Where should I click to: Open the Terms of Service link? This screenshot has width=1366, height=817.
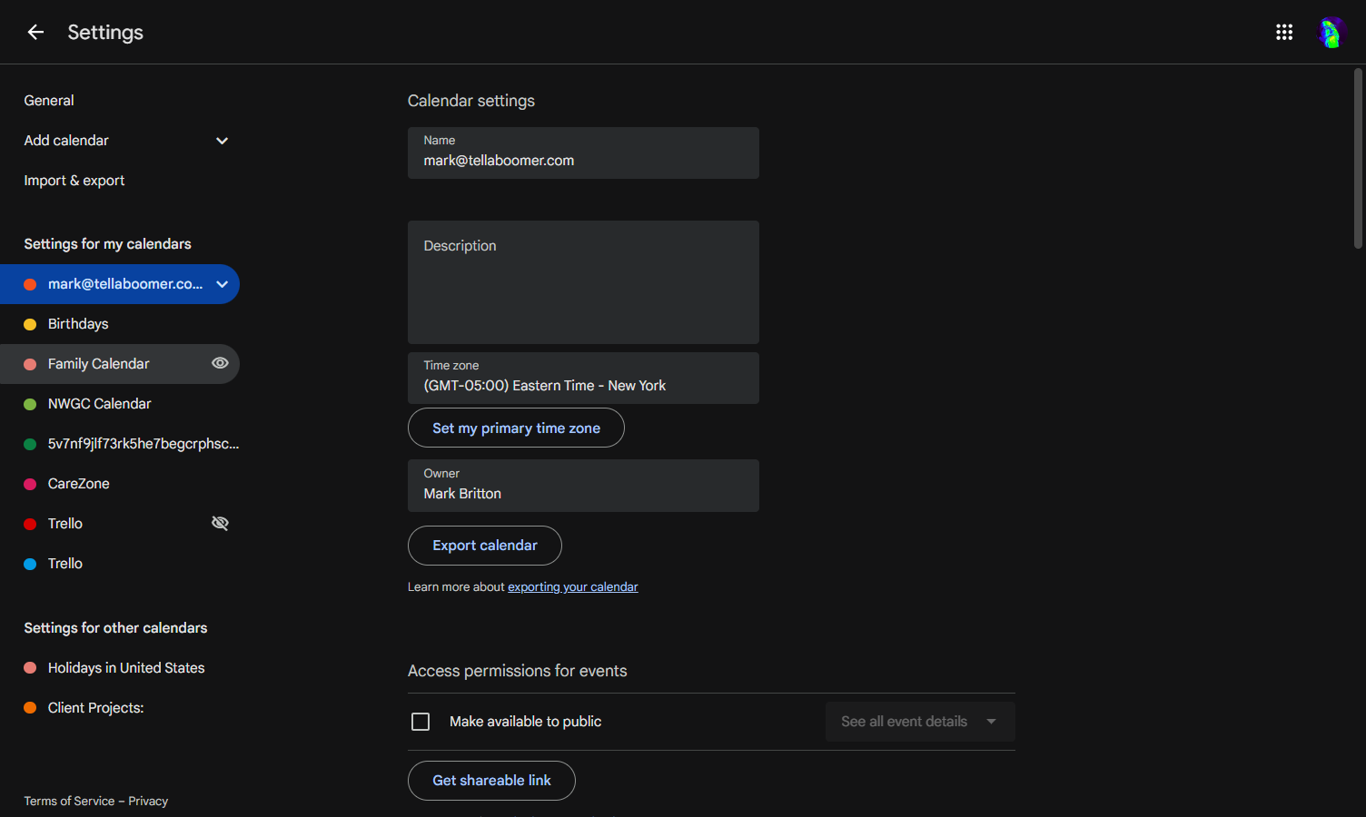pos(69,802)
